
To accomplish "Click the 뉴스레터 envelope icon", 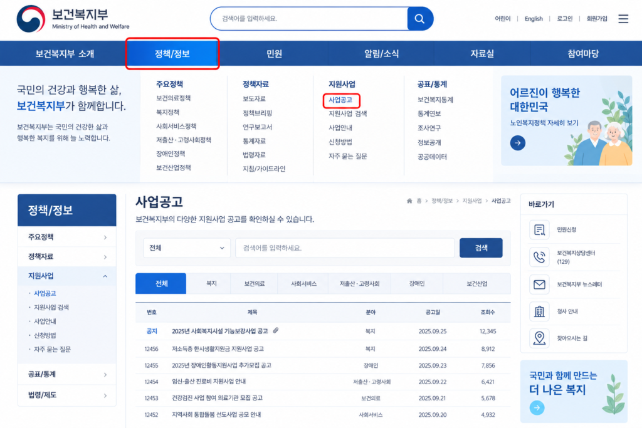I will pyautogui.click(x=539, y=284).
